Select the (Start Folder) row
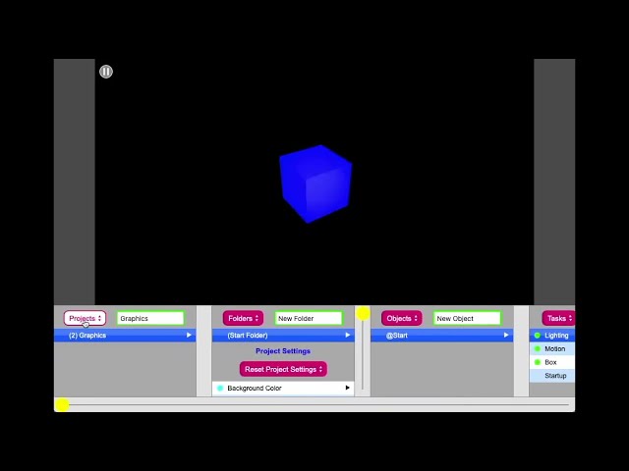Screen dimensions: 629x471 click(x=283, y=336)
